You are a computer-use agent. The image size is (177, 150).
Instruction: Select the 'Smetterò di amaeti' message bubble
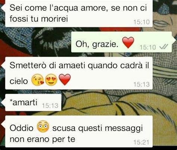pos(79,73)
